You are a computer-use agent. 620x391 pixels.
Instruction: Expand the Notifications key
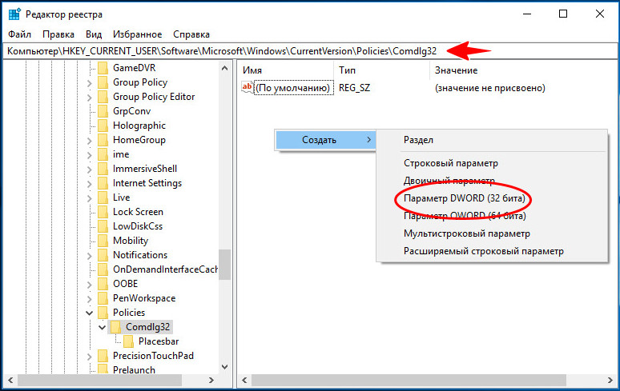point(90,256)
